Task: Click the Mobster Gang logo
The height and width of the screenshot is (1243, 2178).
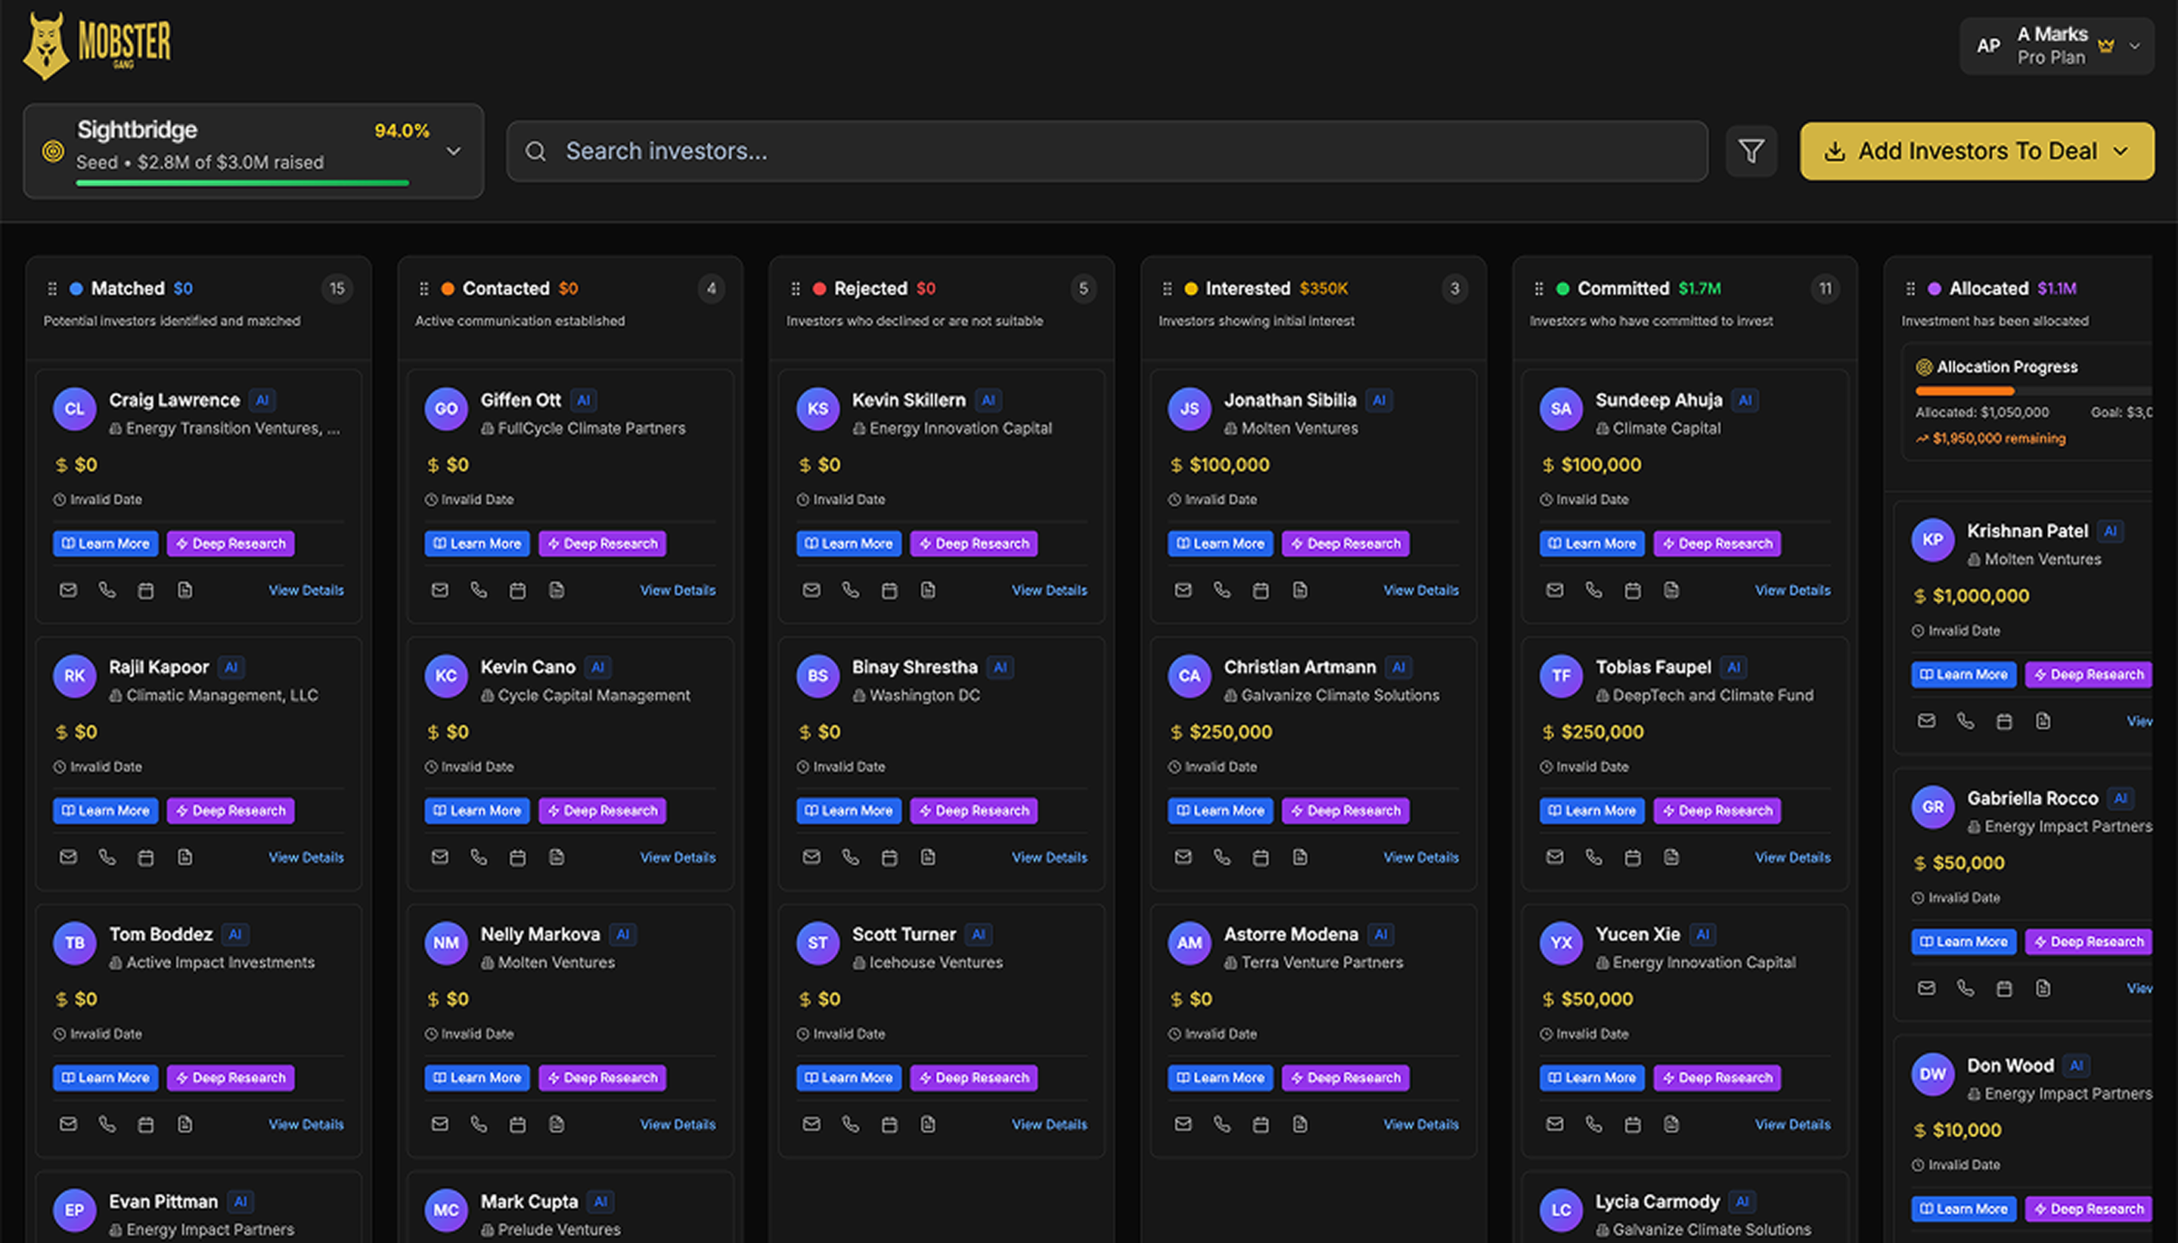Action: click(x=97, y=46)
